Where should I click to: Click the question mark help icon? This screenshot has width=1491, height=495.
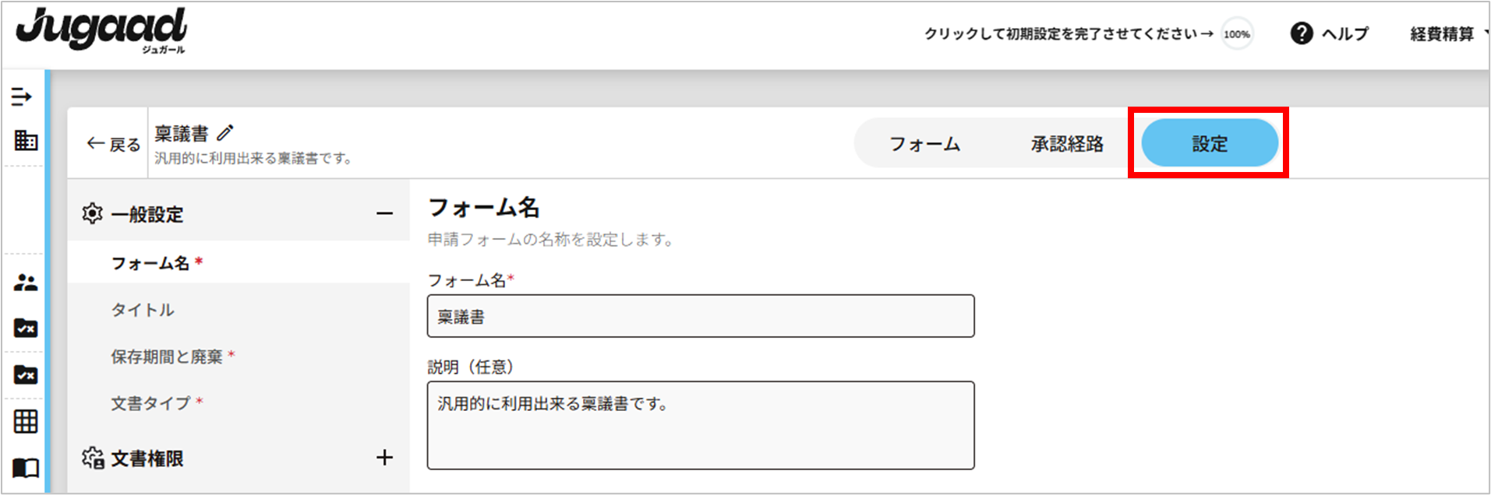click(x=1302, y=33)
